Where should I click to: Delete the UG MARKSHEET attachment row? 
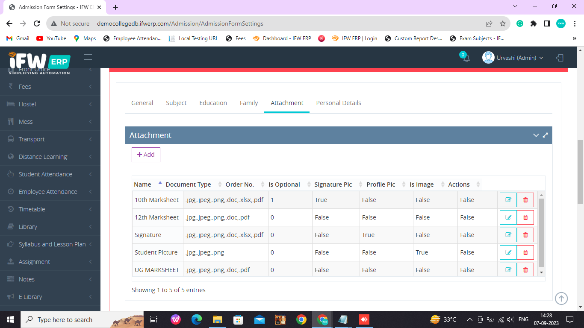click(x=525, y=269)
